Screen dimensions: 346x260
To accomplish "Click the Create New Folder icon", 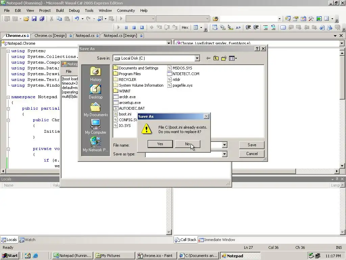I will pyautogui.click(x=224, y=58).
